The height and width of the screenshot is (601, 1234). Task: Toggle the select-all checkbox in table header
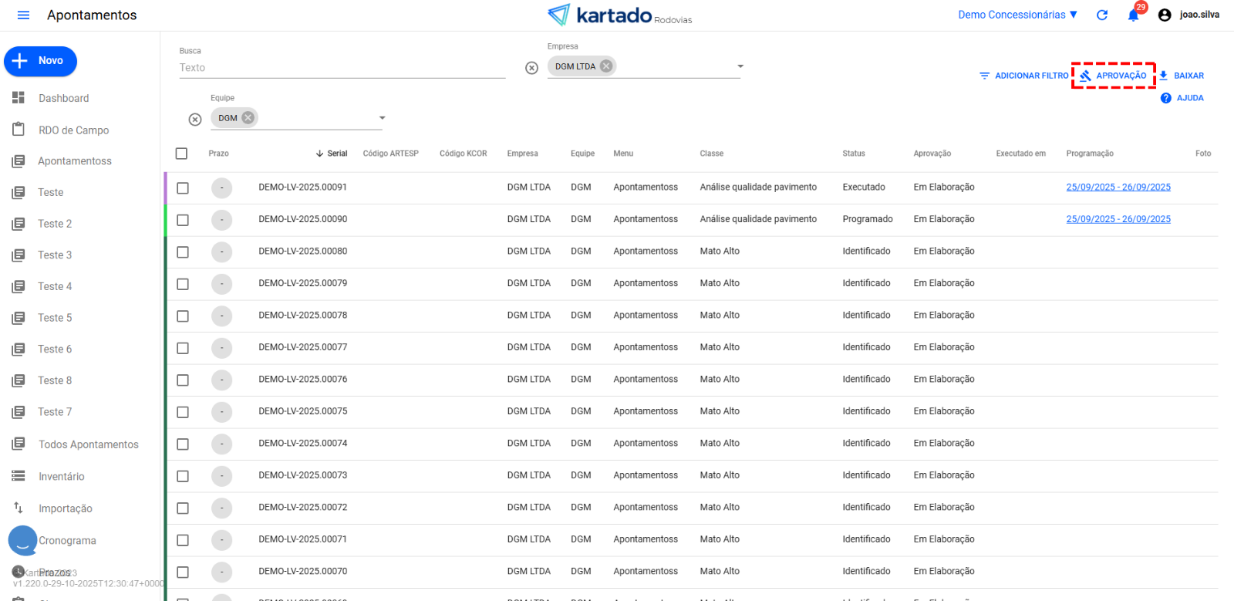click(x=182, y=154)
